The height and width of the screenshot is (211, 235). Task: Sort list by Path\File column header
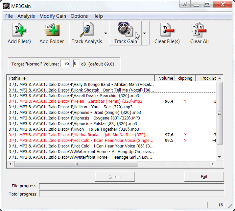coord(81,78)
